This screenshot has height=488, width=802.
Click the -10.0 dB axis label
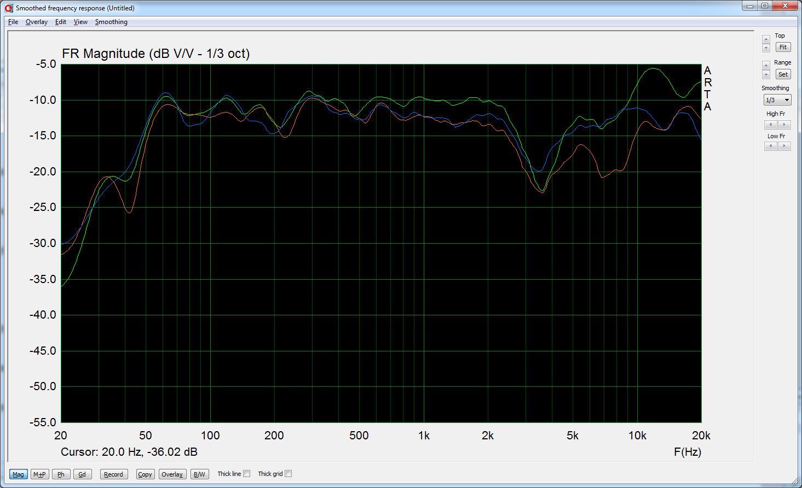43,100
